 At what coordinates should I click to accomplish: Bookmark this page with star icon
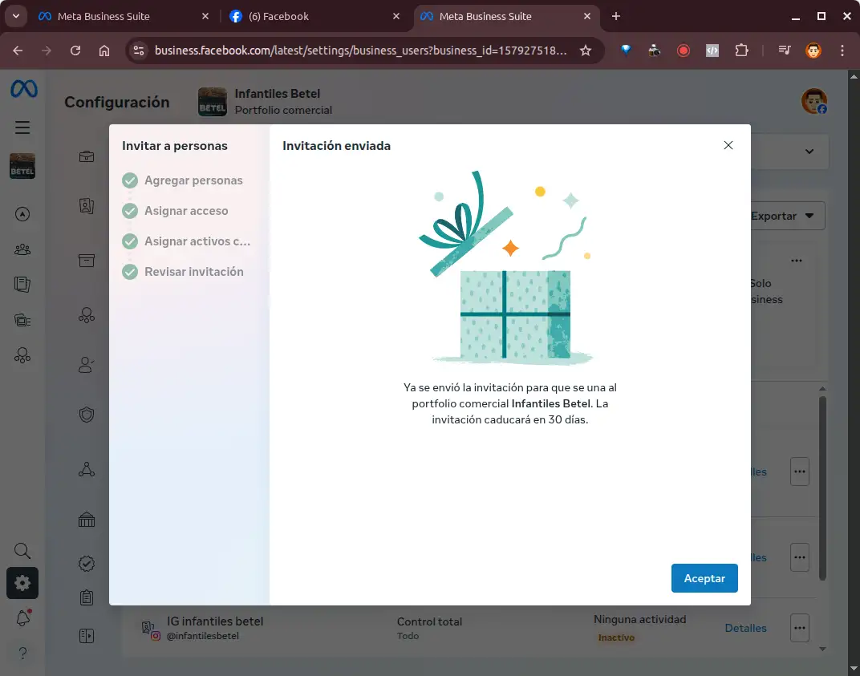point(586,51)
